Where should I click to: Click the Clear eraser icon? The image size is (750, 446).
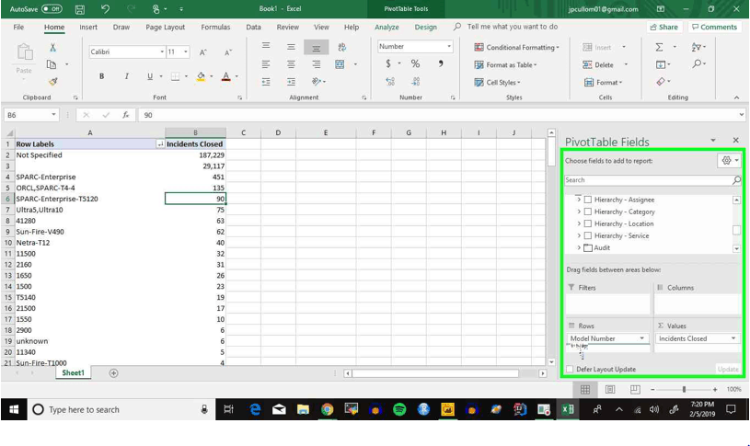pos(661,82)
